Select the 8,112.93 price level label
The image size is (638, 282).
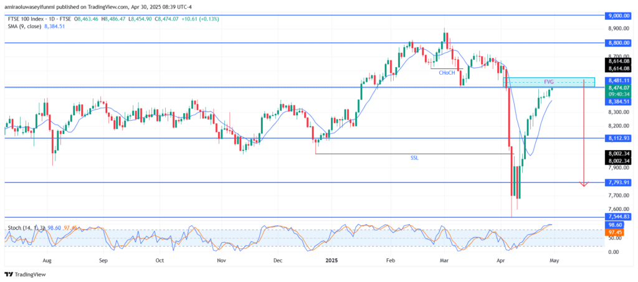[x=619, y=138]
